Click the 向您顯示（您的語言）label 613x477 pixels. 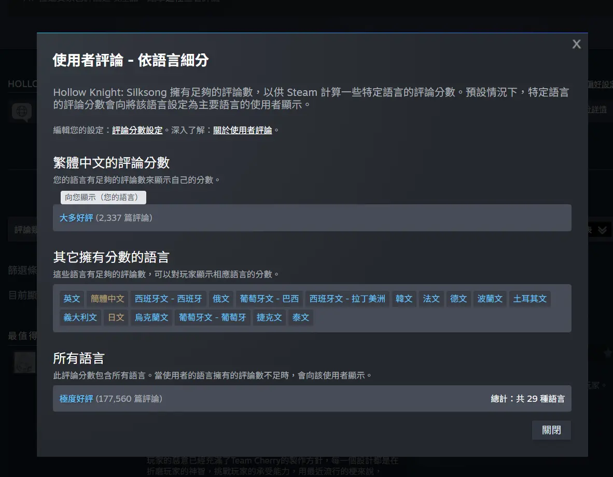click(103, 198)
